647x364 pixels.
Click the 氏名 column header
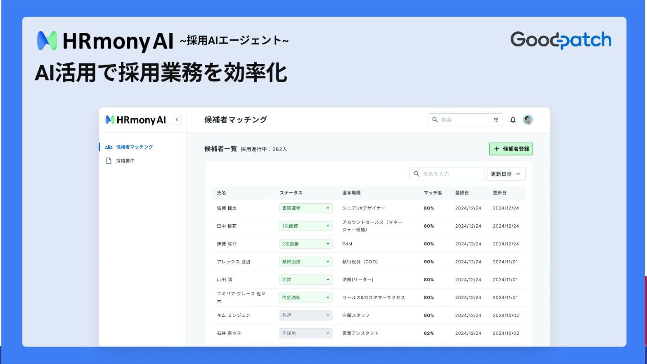(x=222, y=193)
